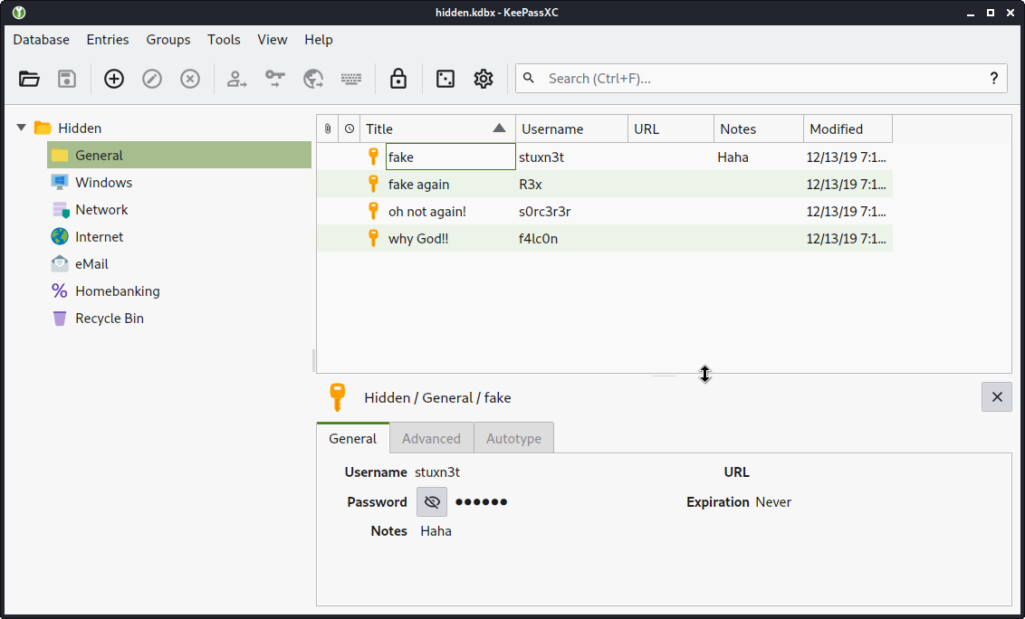Open the Tools menu
Image resolution: width=1025 pixels, height=619 pixels.
click(x=224, y=40)
